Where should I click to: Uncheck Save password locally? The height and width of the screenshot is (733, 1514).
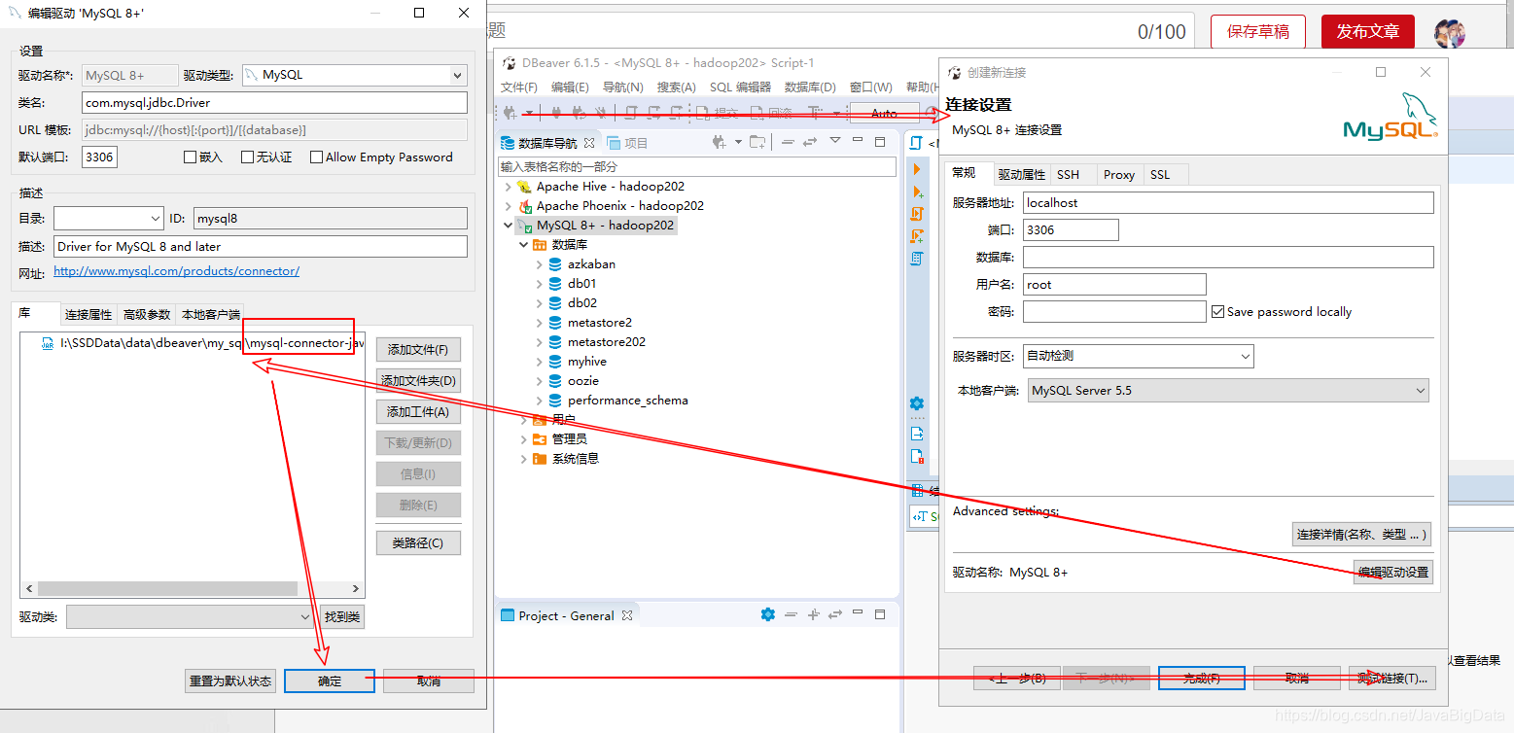(1217, 312)
